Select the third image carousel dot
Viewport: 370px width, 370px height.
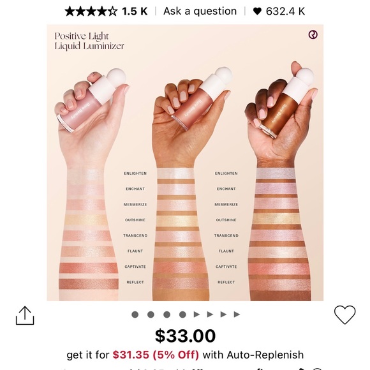167,314
